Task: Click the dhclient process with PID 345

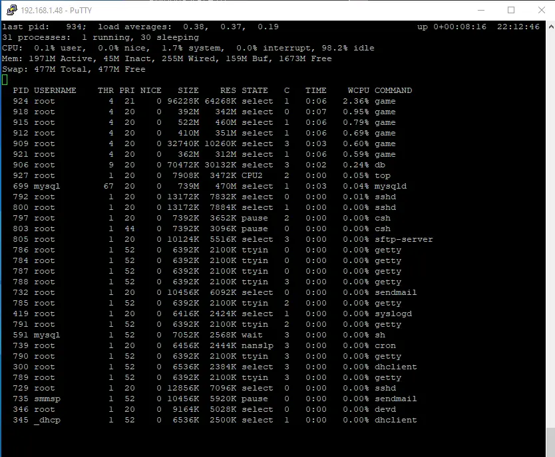Action: click(200, 420)
